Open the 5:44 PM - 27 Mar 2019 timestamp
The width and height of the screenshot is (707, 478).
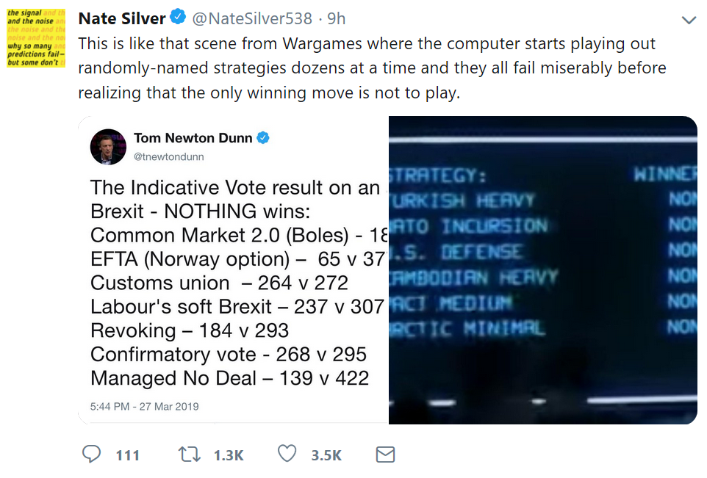click(x=145, y=406)
